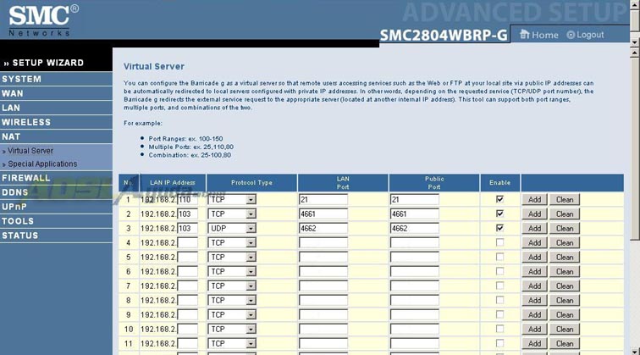Toggle the Enable checkbox in row 3
Screen dimensions: 640x355
(499, 228)
